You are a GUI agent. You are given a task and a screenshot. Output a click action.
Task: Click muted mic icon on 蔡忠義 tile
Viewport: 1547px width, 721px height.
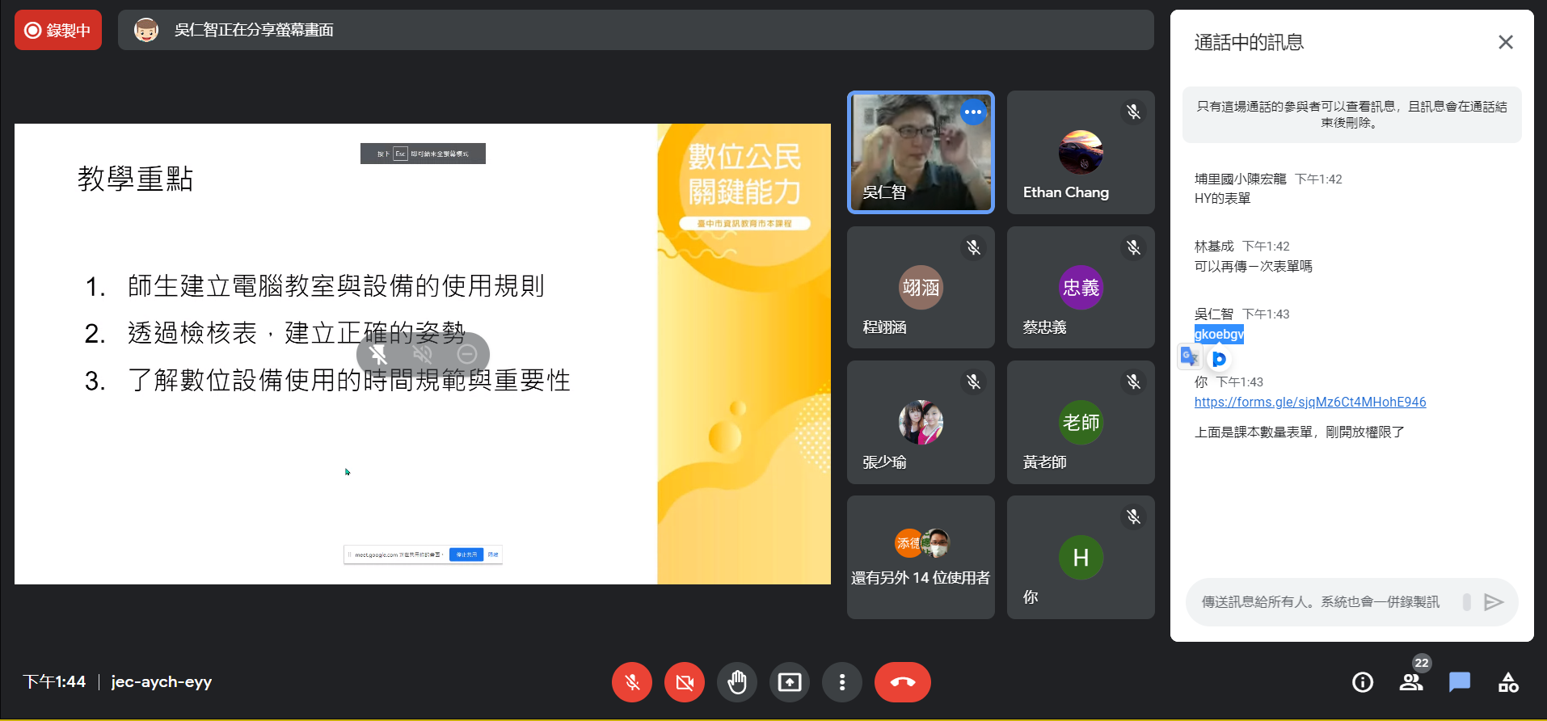tap(1133, 247)
